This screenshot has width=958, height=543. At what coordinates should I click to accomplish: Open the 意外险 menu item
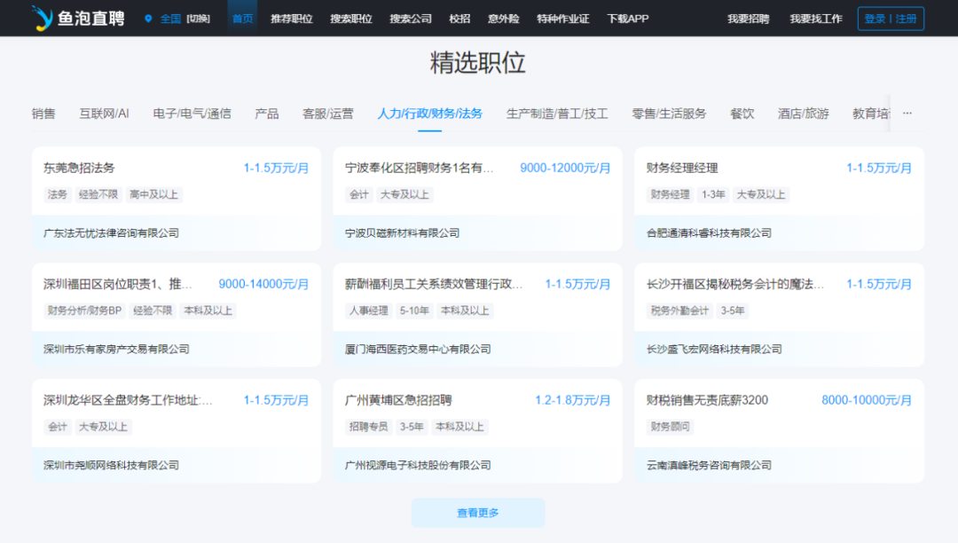click(503, 18)
